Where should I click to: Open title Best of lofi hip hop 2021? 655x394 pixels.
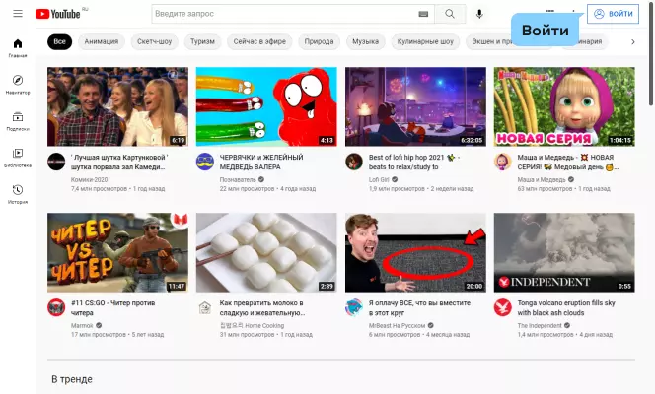(x=414, y=163)
